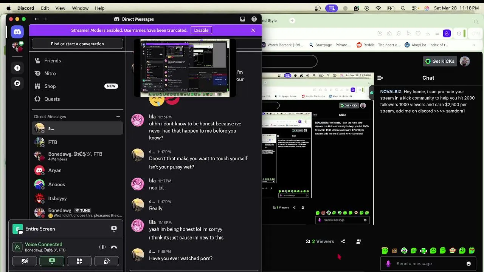
Task: Open Shop in Discord sidebar
Action: point(77,86)
